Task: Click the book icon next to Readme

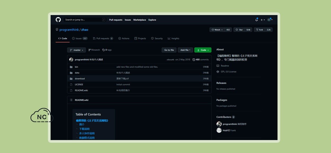Action: [218, 66]
